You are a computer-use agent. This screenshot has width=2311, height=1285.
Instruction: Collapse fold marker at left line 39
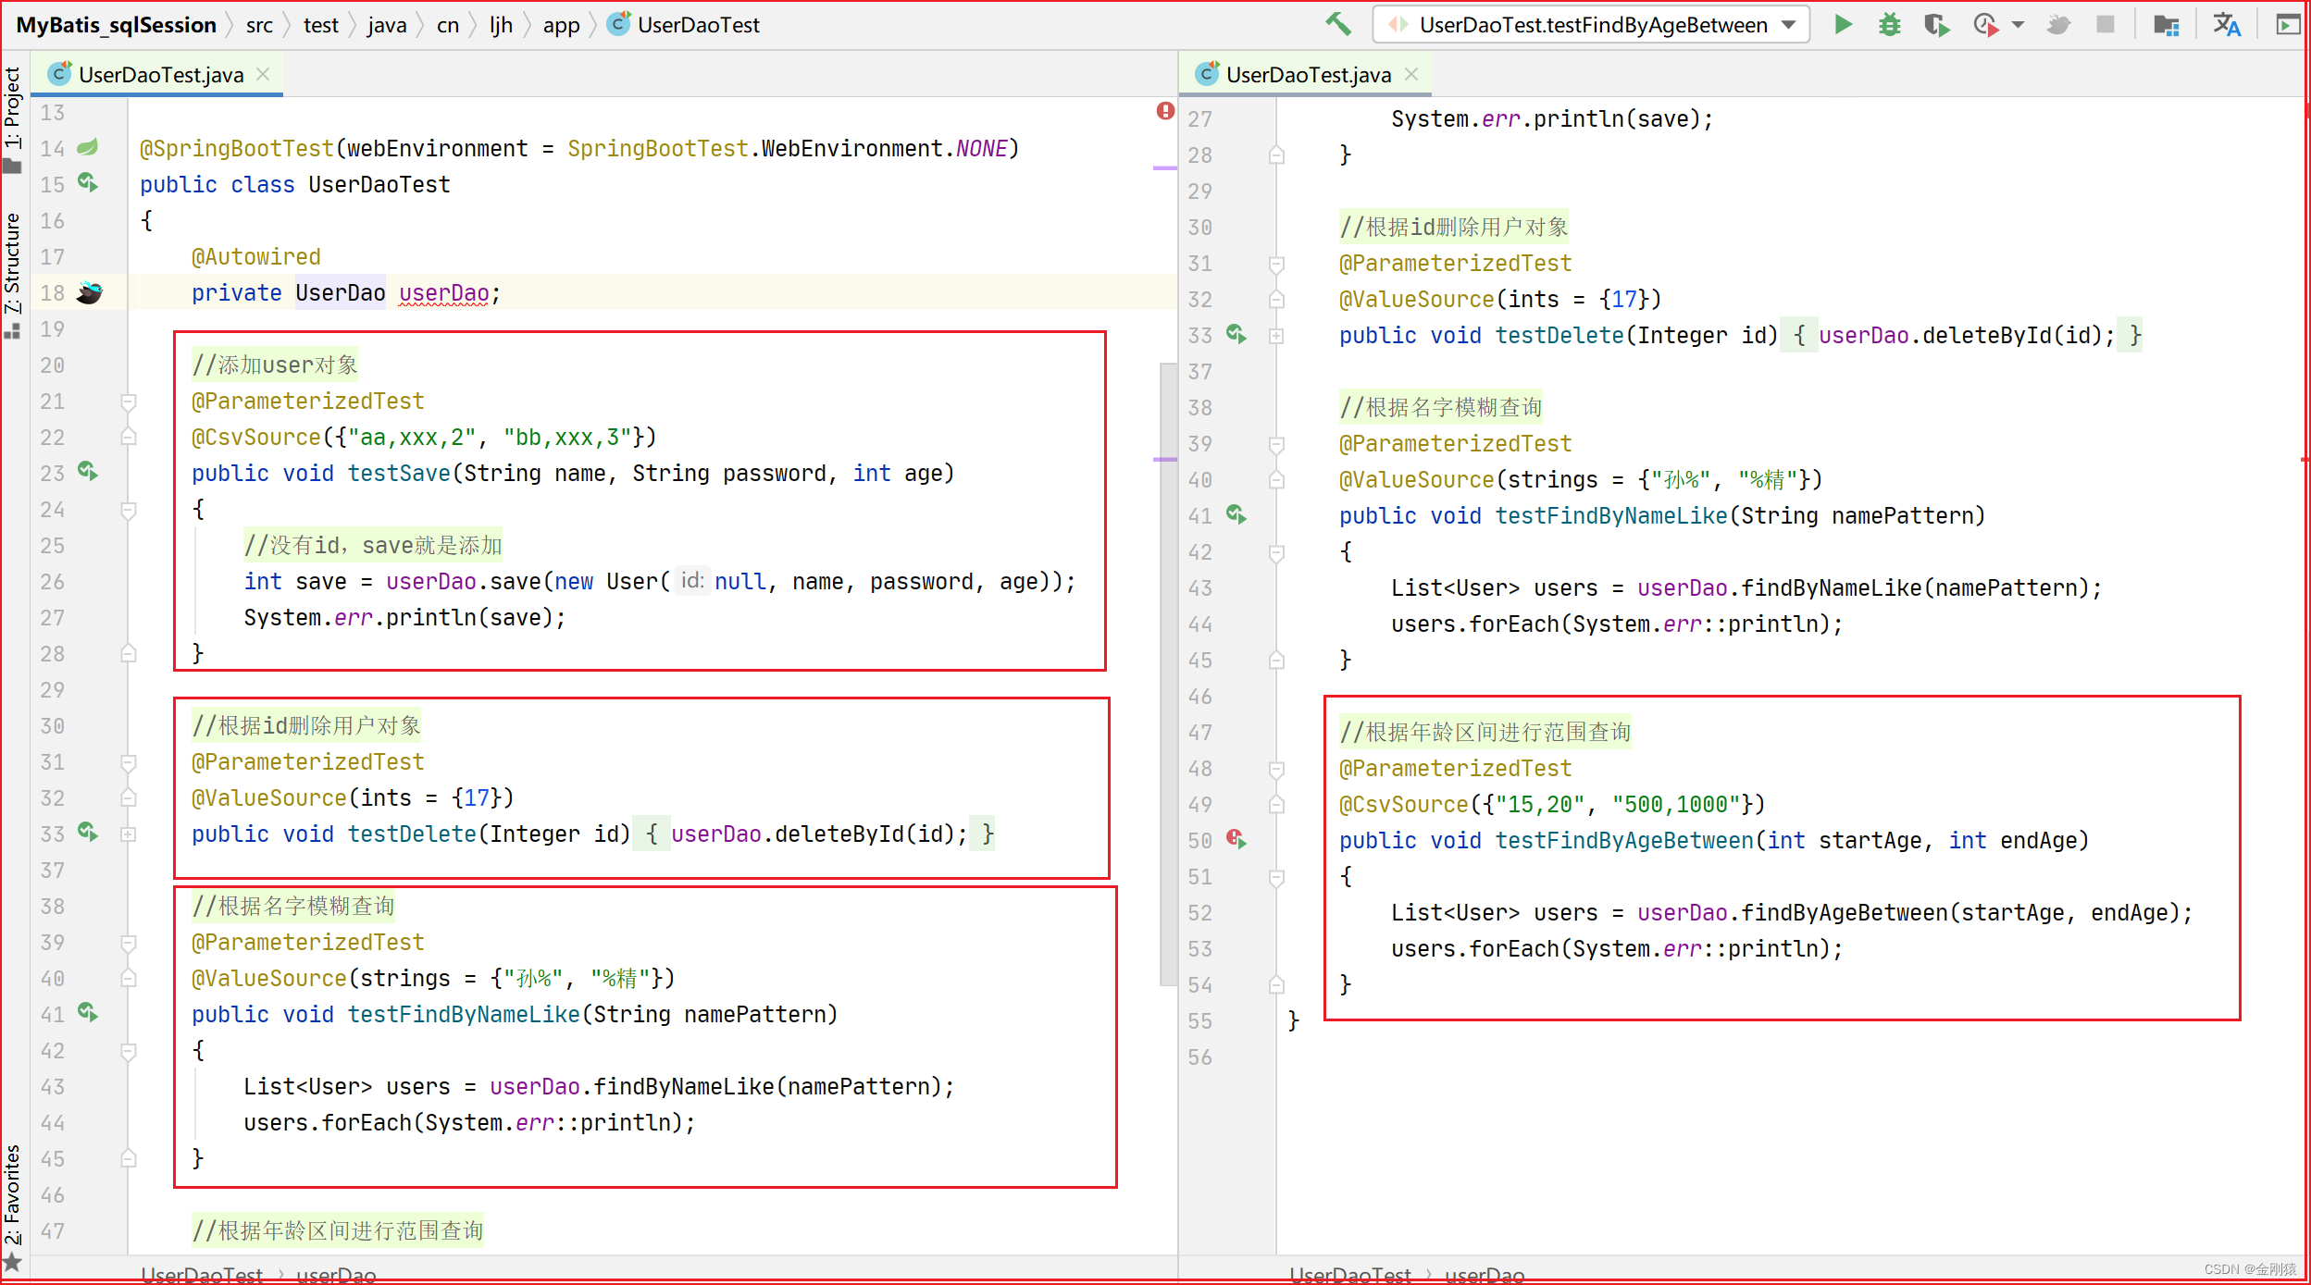pyautogui.click(x=129, y=943)
